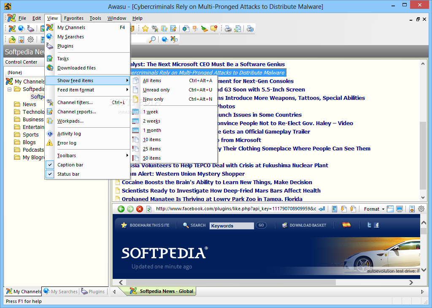This screenshot has height=308, width=432.
Task: Open Activity log menu entry
Action: pos(87,134)
